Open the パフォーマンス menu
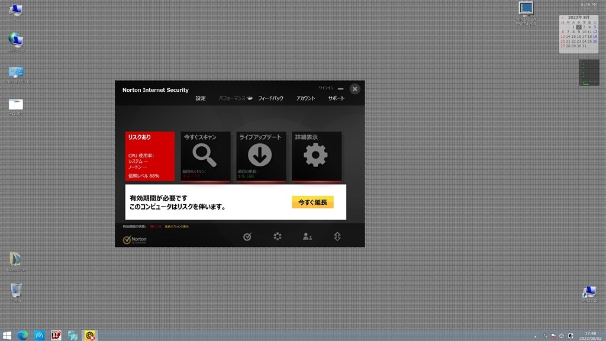This screenshot has width=606, height=341. (x=232, y=98)
